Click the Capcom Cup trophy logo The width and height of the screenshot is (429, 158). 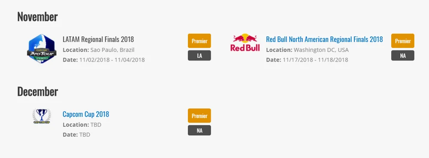[x=42, y=116]
